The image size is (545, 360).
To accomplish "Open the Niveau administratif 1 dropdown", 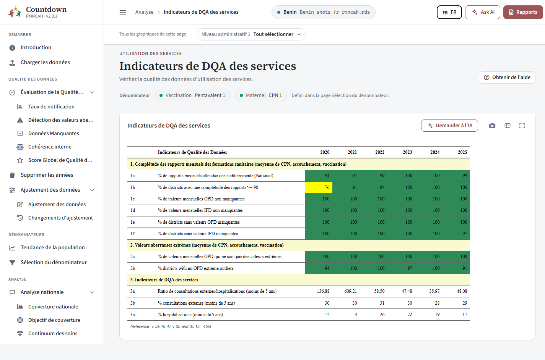I will 251,34.
